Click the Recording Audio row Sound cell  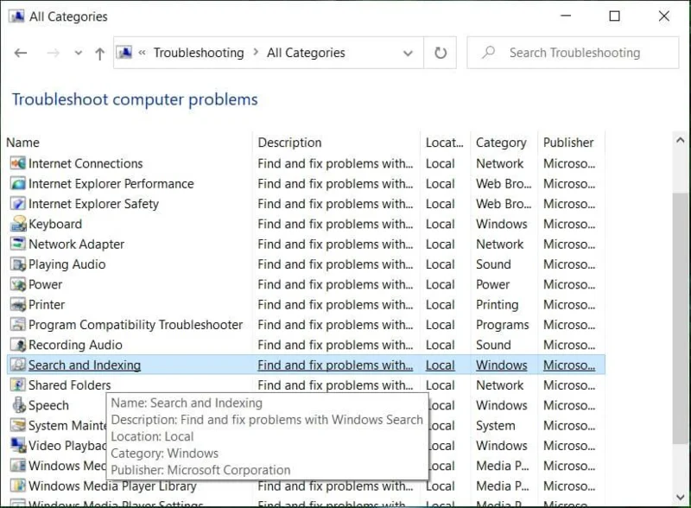pyautogui.click(x=493, y=345)
